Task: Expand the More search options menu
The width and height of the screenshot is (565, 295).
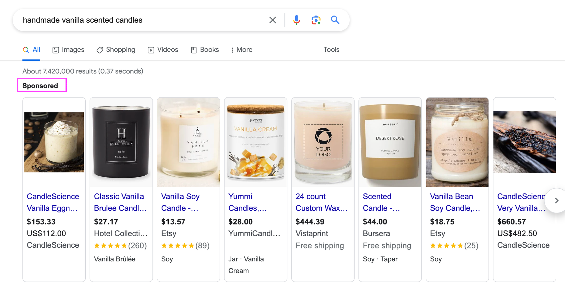Action: 242,50
